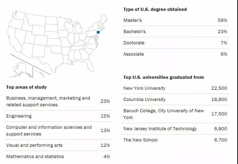Click the Associate degree row
The image size is (238, 164).
(x=175, y=54)
